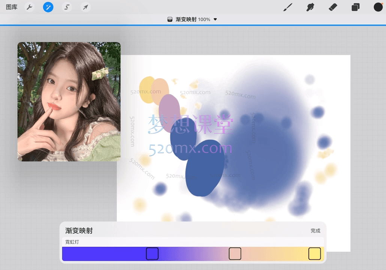386x270 pixels.
Task: Tap the gradient bar to add a stop
Action: 195,253
